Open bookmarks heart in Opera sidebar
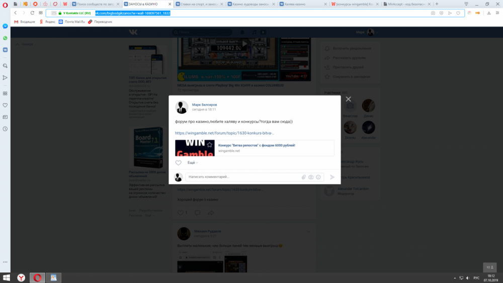 coord(5,105)
